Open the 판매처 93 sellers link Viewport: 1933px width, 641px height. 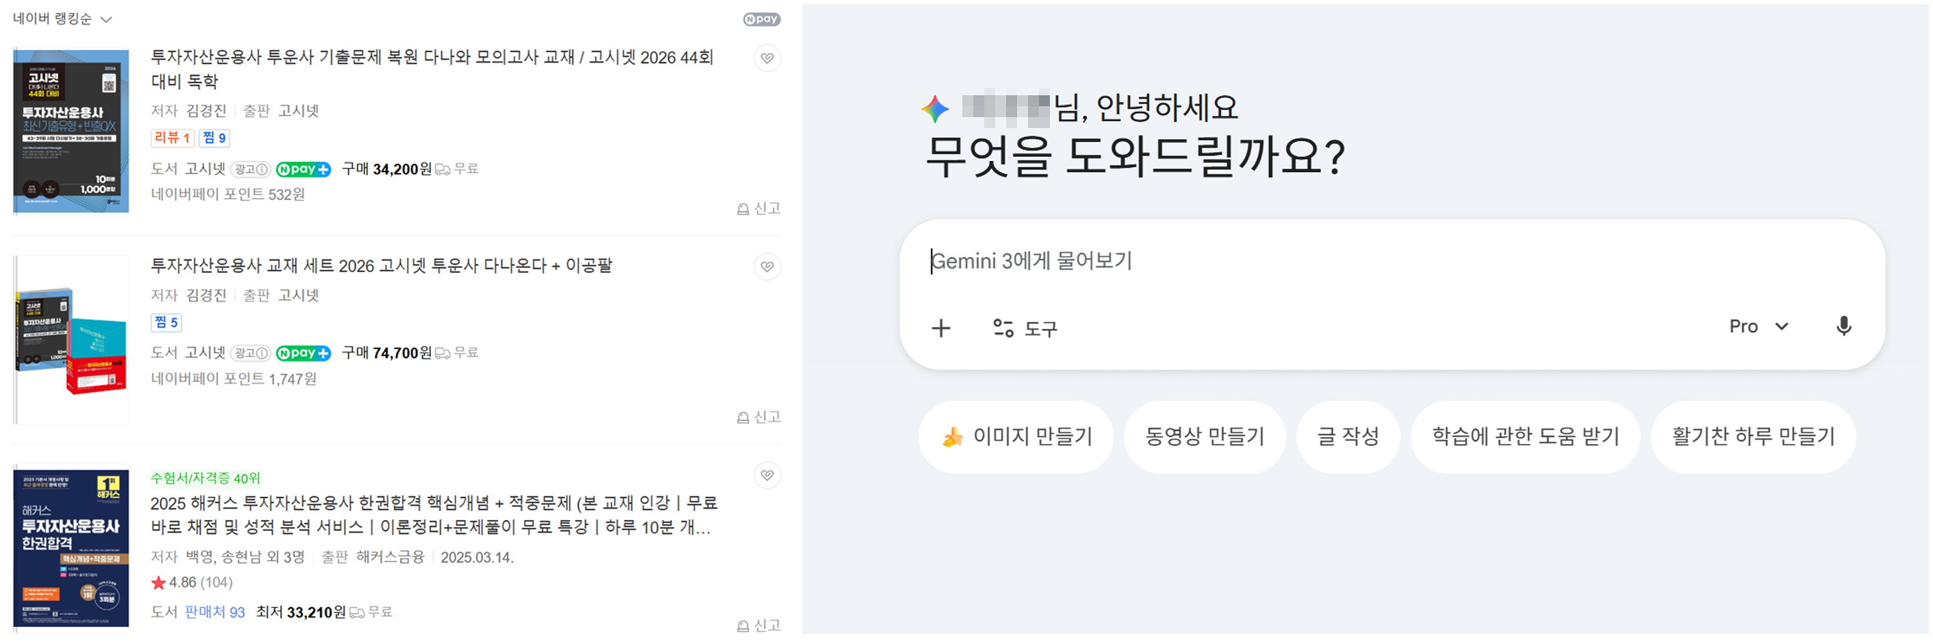click(x=214, y=612)
